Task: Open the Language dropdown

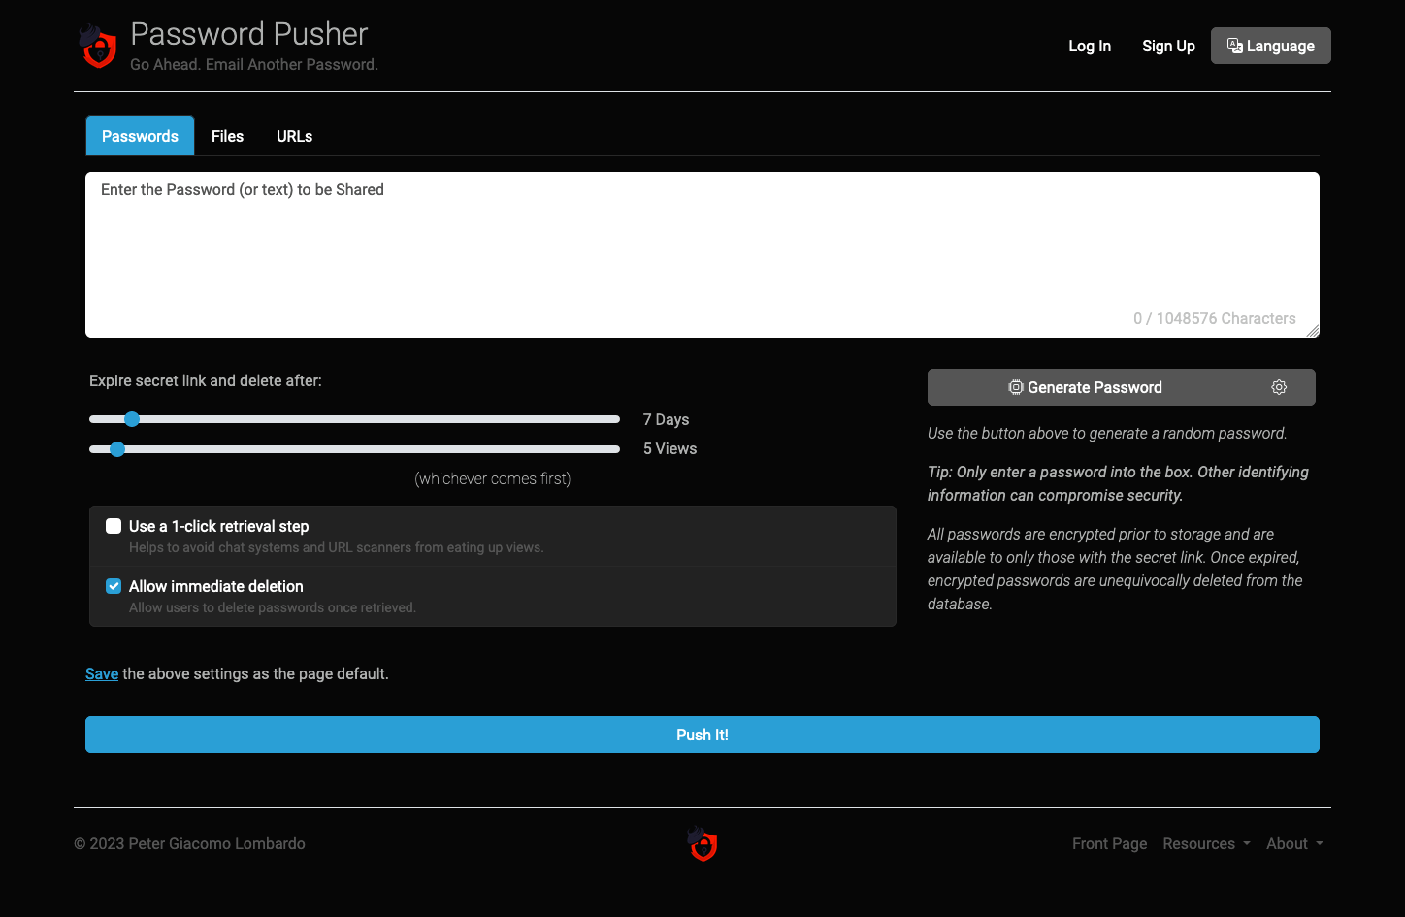Action: coord(1270,46)
